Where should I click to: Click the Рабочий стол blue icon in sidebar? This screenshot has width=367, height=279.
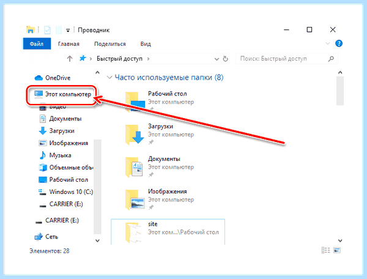tap(43, 179)
